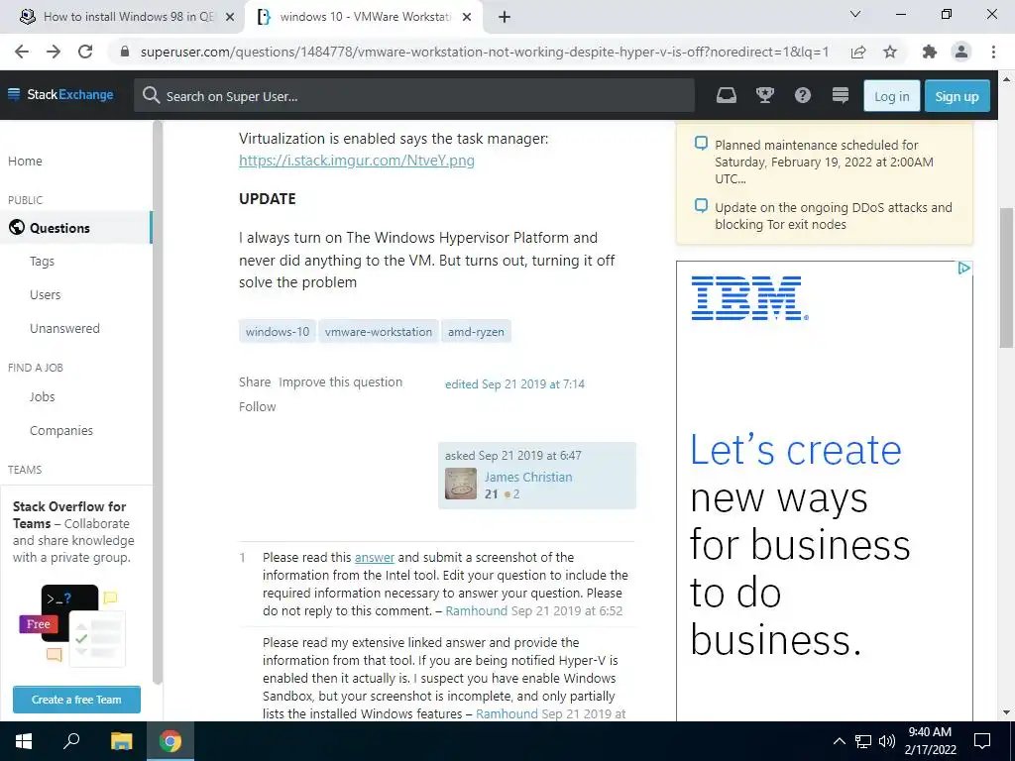
Task: Open Chrome's three-dot menu
Action: [993, 52]
